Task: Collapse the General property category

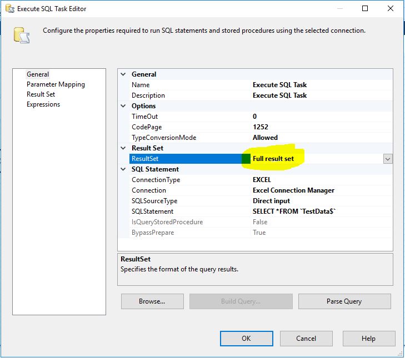Action: point(123,74)
